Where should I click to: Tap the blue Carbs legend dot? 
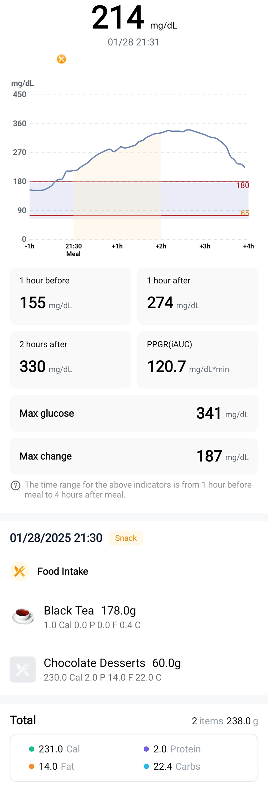point(146,766)
